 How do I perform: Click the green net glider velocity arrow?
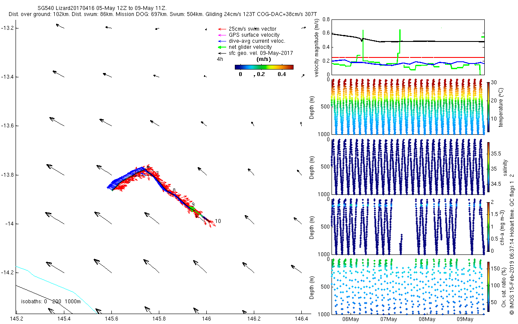pos(221,47)
